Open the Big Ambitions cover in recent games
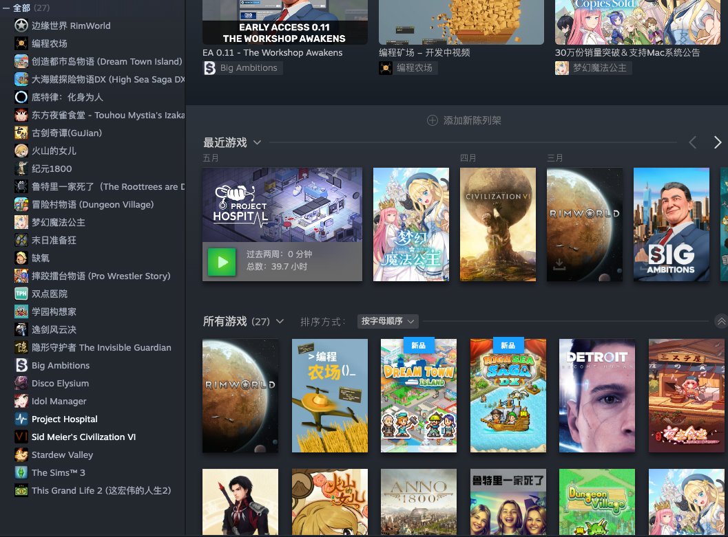The width and height of the screenshot is (728, 537). [x=672, y=224]
